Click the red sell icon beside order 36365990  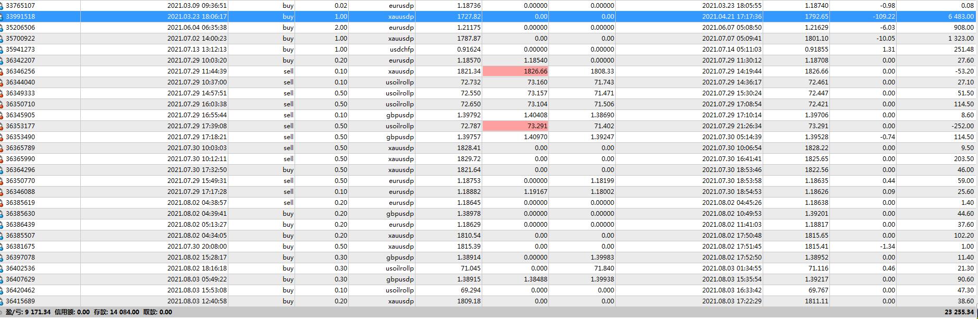[x=2, y=159]
